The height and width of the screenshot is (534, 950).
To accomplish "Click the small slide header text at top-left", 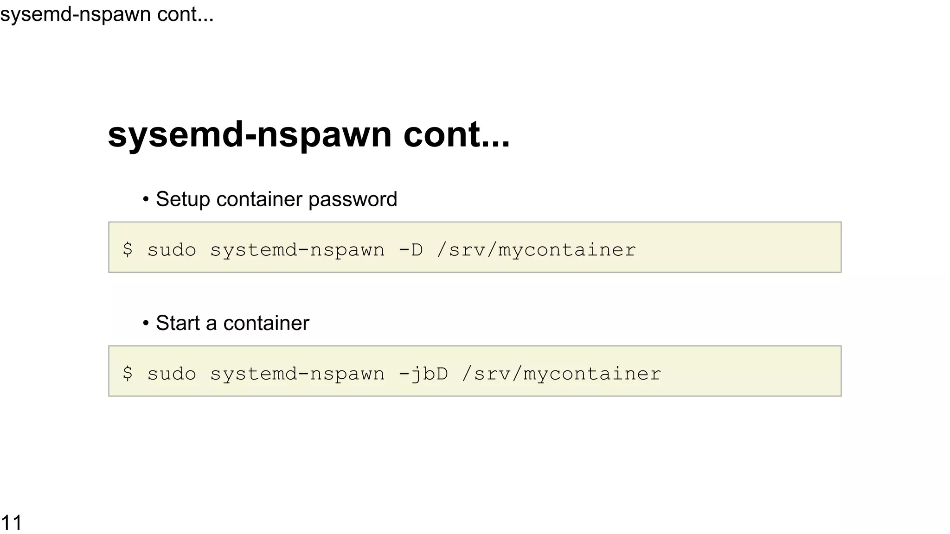I will point(107,14).
